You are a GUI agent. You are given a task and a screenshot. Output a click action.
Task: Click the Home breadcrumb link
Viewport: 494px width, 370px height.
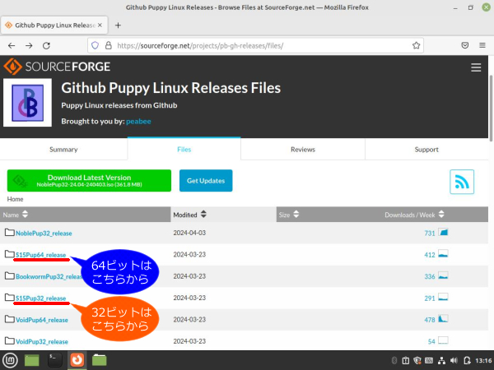[x=15, y=199]
